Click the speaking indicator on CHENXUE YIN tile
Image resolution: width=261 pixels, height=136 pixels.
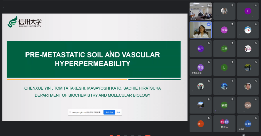[209, 24]
